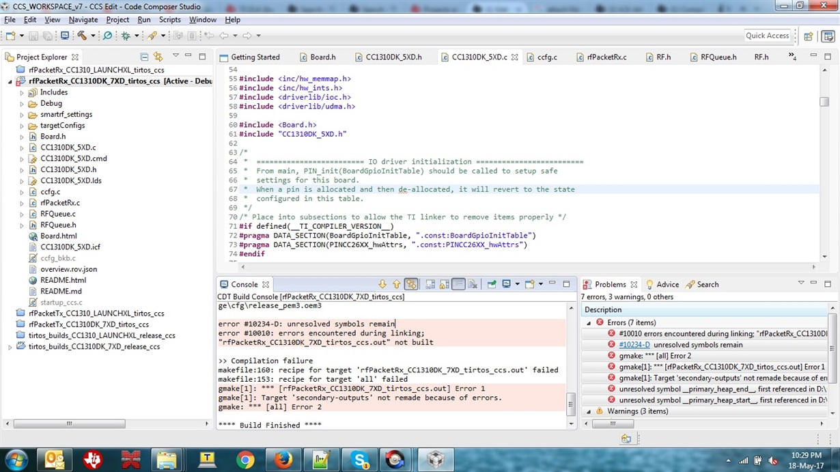Open the File menu
This screenshot has width=840, height=472.
click(10, 20)
